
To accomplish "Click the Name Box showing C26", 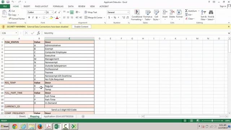I will 8,33.
